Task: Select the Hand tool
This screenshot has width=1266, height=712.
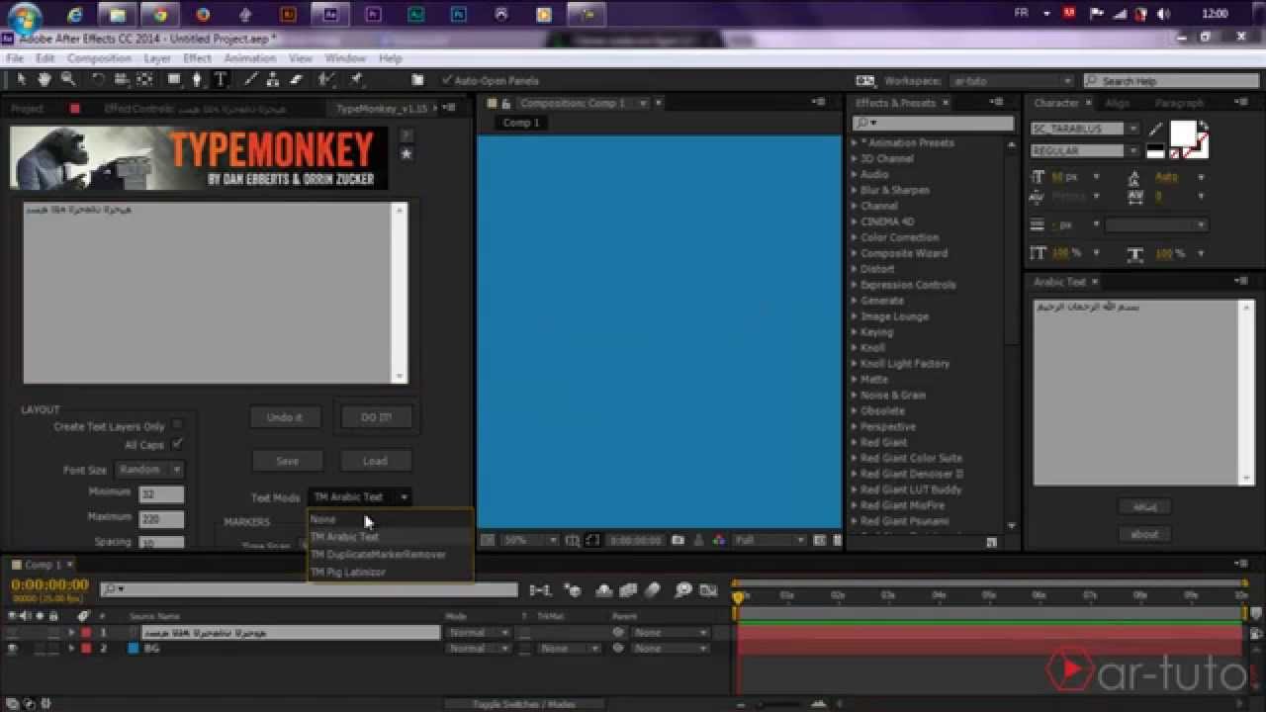Action: (x=45, y=80)
